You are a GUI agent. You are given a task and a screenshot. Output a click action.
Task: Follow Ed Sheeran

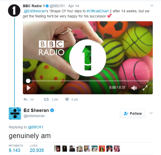coord(132,113)
